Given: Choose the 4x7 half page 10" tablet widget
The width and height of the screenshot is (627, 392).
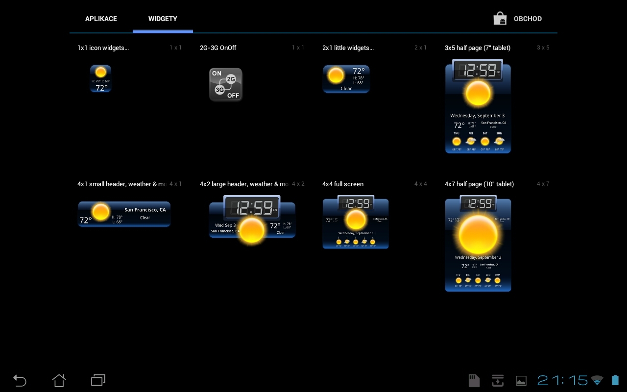Looking at the screenshot, I should tap(478, 244).
